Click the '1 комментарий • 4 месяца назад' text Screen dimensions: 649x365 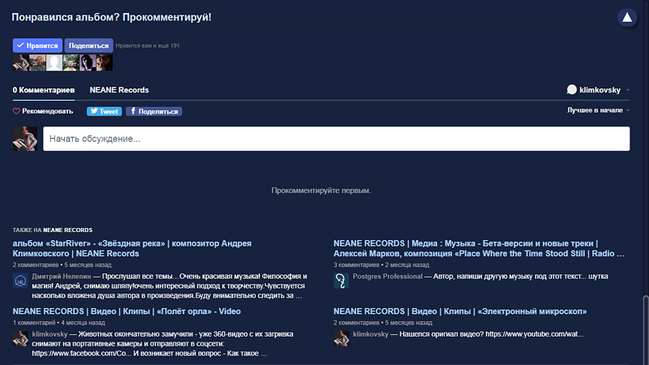[x=58, y=323]
